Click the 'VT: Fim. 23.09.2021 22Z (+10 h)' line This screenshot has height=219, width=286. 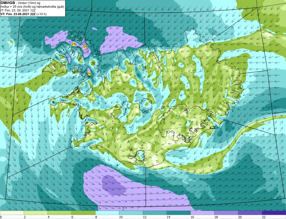pyautogui.click(x=23, y=14)
